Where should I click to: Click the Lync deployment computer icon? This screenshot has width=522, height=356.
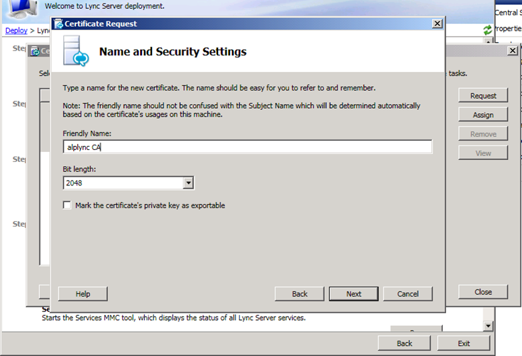23,9
